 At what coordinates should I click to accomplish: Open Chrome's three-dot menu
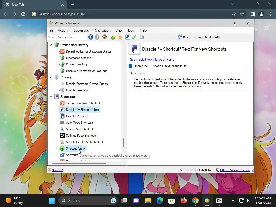point(270,14)
